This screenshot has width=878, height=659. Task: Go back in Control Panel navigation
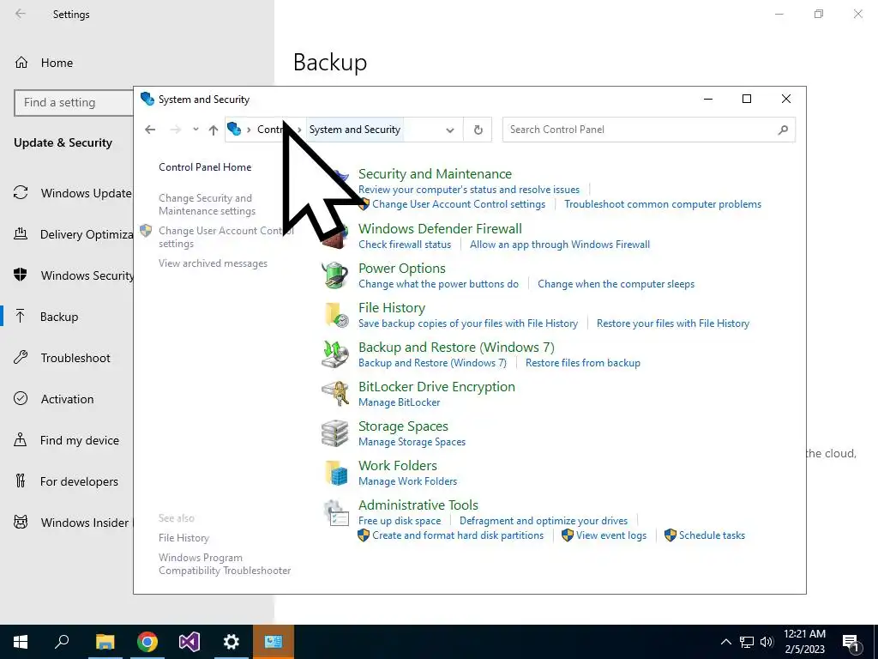click(150, 130)
